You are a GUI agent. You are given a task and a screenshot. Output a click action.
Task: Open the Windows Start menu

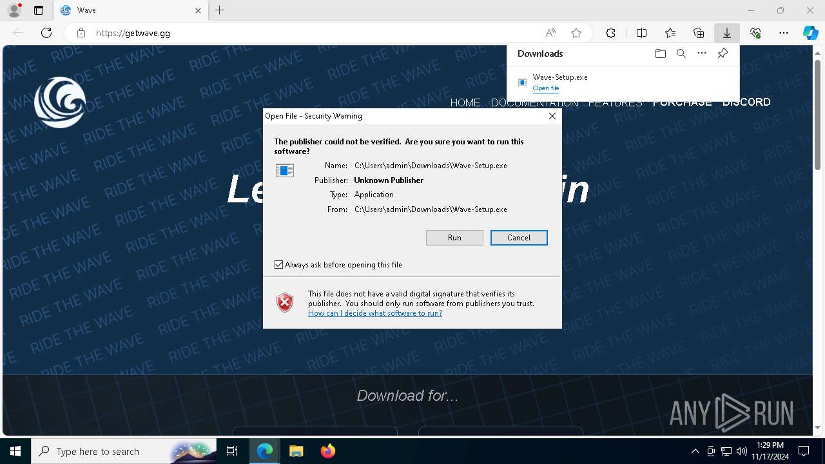click(15, 451)
